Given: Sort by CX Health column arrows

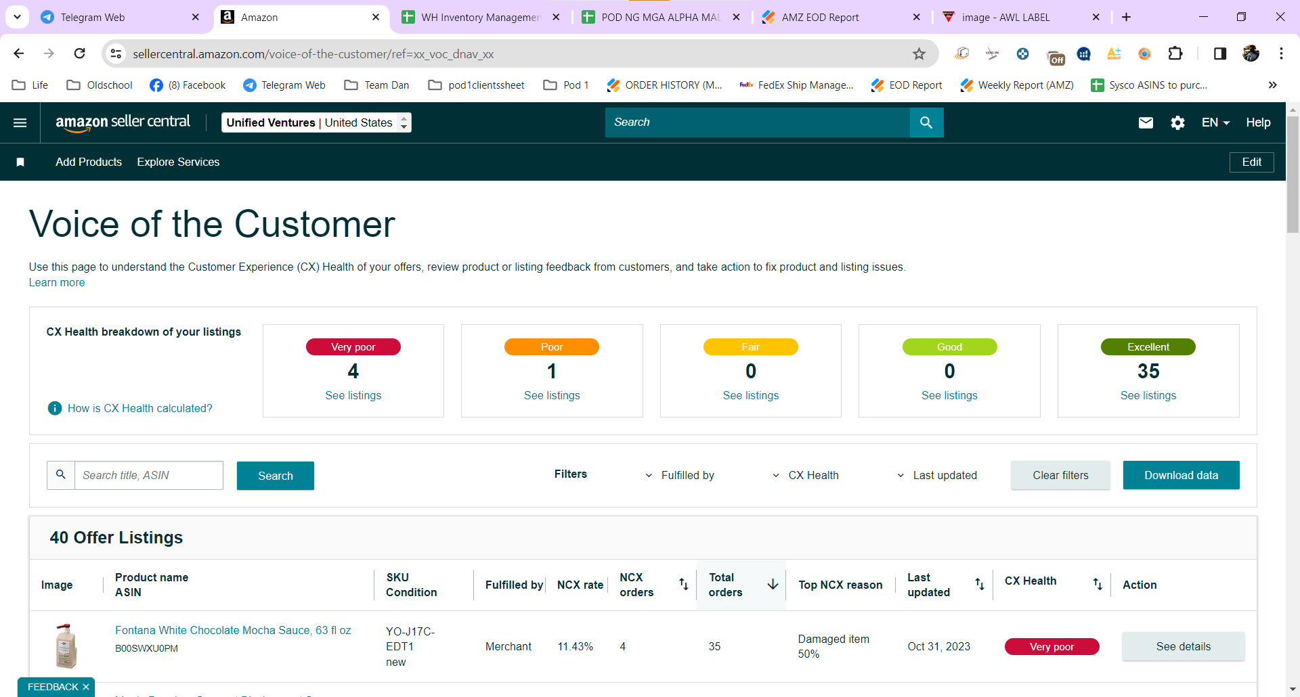Looking at the screenshot, I should point(1098,584).
